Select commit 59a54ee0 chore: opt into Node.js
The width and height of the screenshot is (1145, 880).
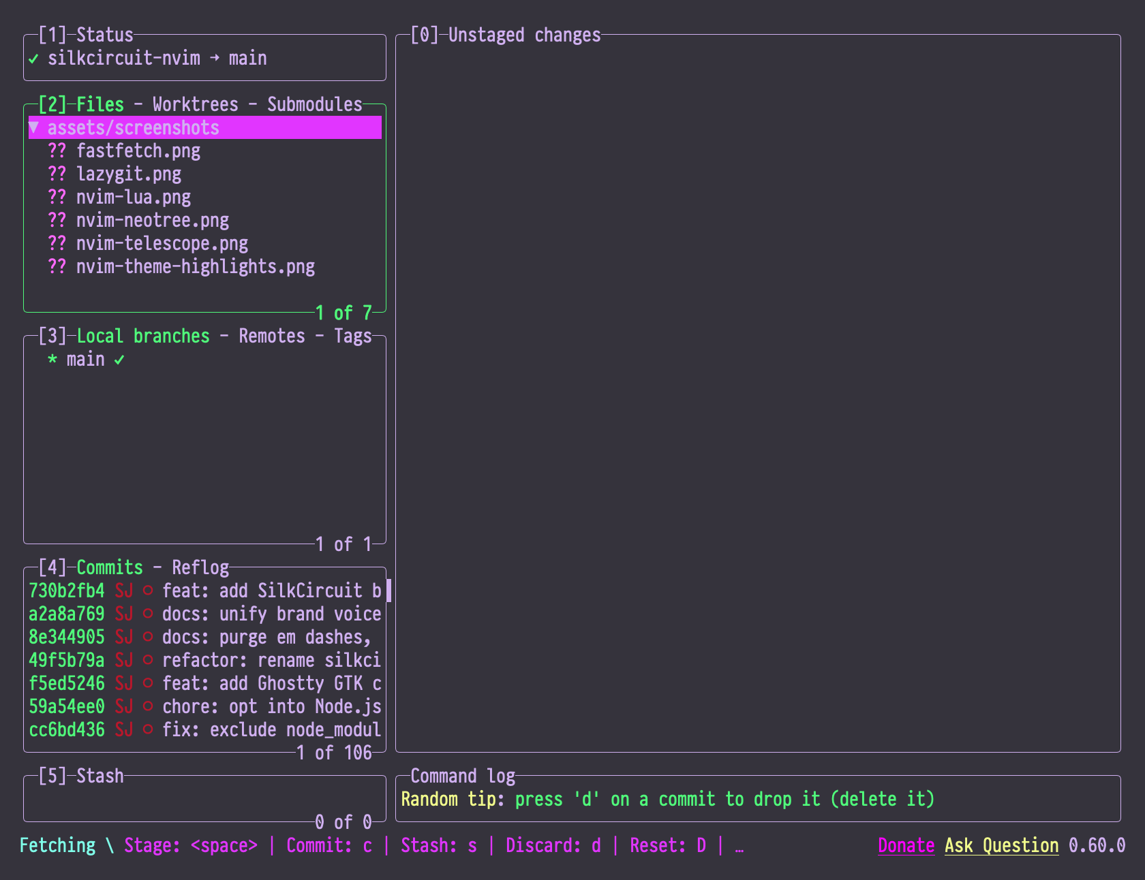click(x=205, y=706)
